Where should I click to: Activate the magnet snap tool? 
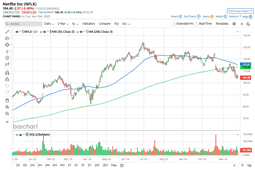click(x=7, y=73)
